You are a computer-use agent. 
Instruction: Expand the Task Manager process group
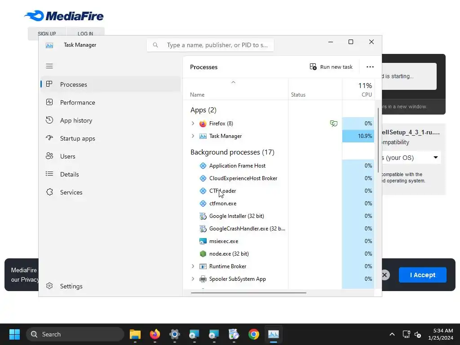coord(193,136)
